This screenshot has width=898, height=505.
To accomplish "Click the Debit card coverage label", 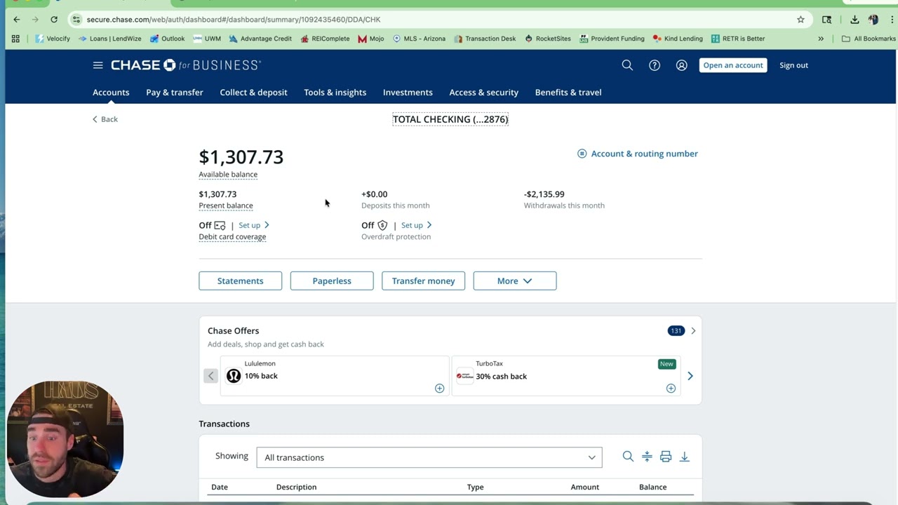I will [232, 236].
